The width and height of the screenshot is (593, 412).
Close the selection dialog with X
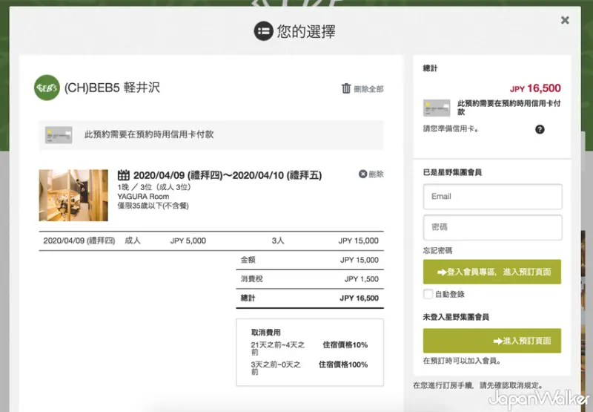coord(565,20)
